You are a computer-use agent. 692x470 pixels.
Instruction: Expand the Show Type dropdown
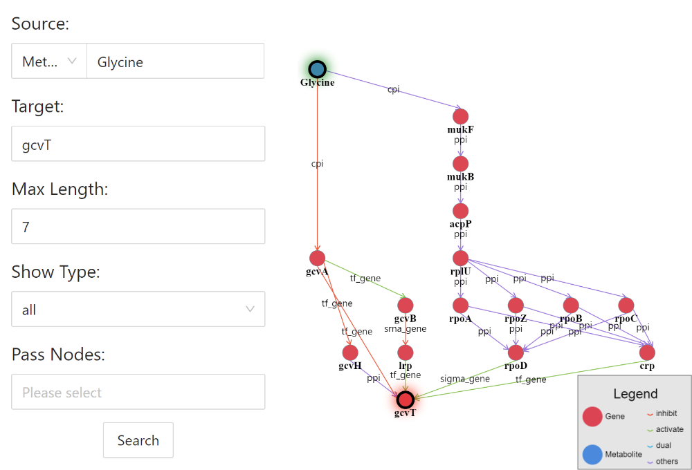click(x=138, y=310)
